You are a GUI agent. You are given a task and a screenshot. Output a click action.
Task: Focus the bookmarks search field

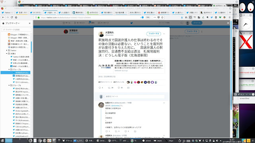[x=16, y=30]
